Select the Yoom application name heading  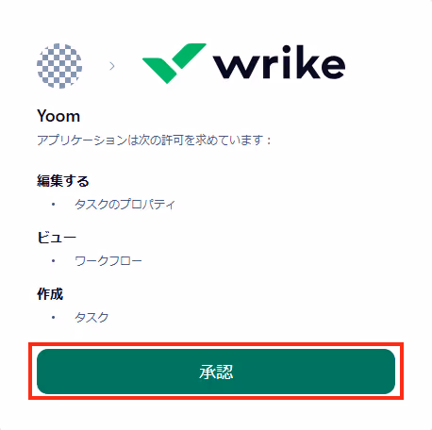point(58,116)
